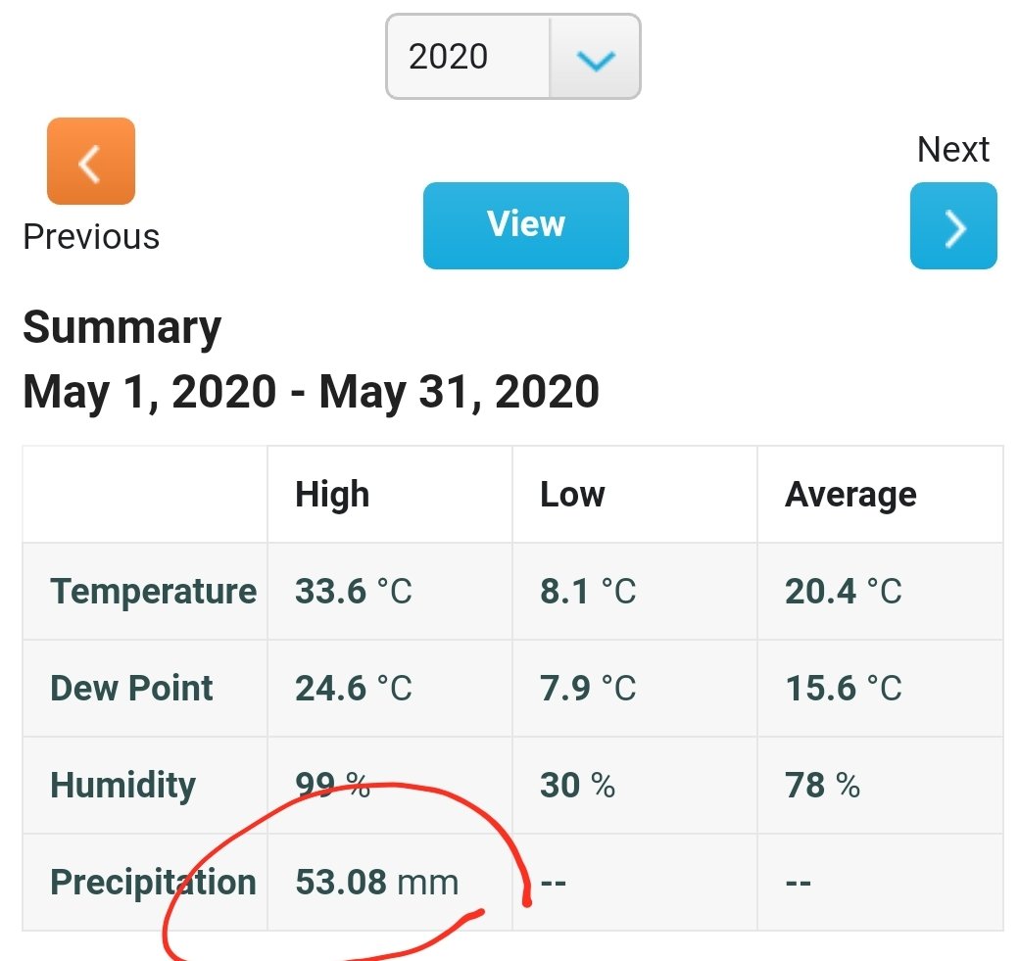Select the Average column header
The image size is (1019, 961).
[x=850, y=495]
